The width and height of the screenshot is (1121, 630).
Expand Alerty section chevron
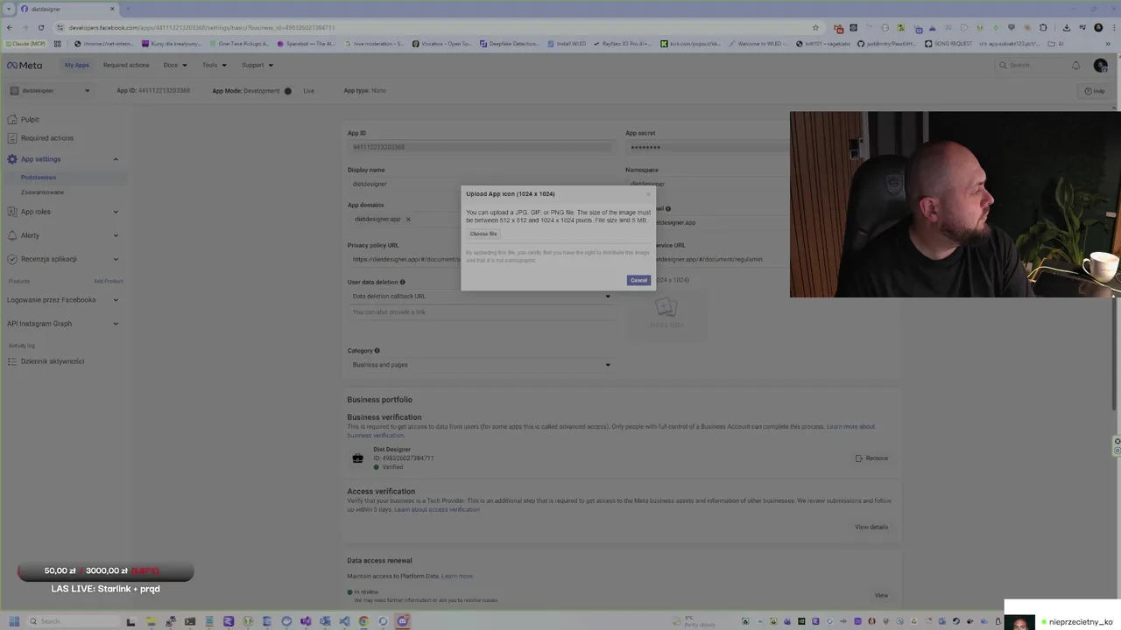pos(116,235)
